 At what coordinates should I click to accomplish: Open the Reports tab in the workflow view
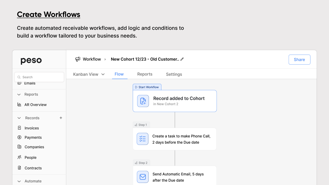click(145, 74)
